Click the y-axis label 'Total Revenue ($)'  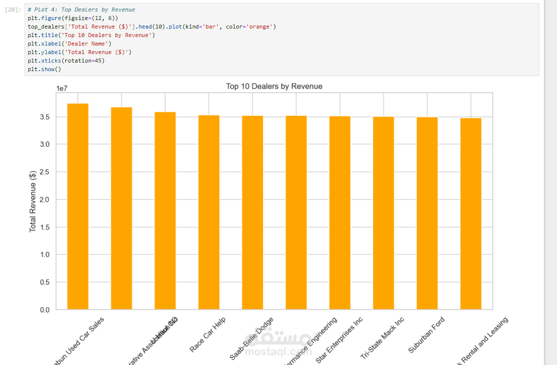(x=33, y=201)
